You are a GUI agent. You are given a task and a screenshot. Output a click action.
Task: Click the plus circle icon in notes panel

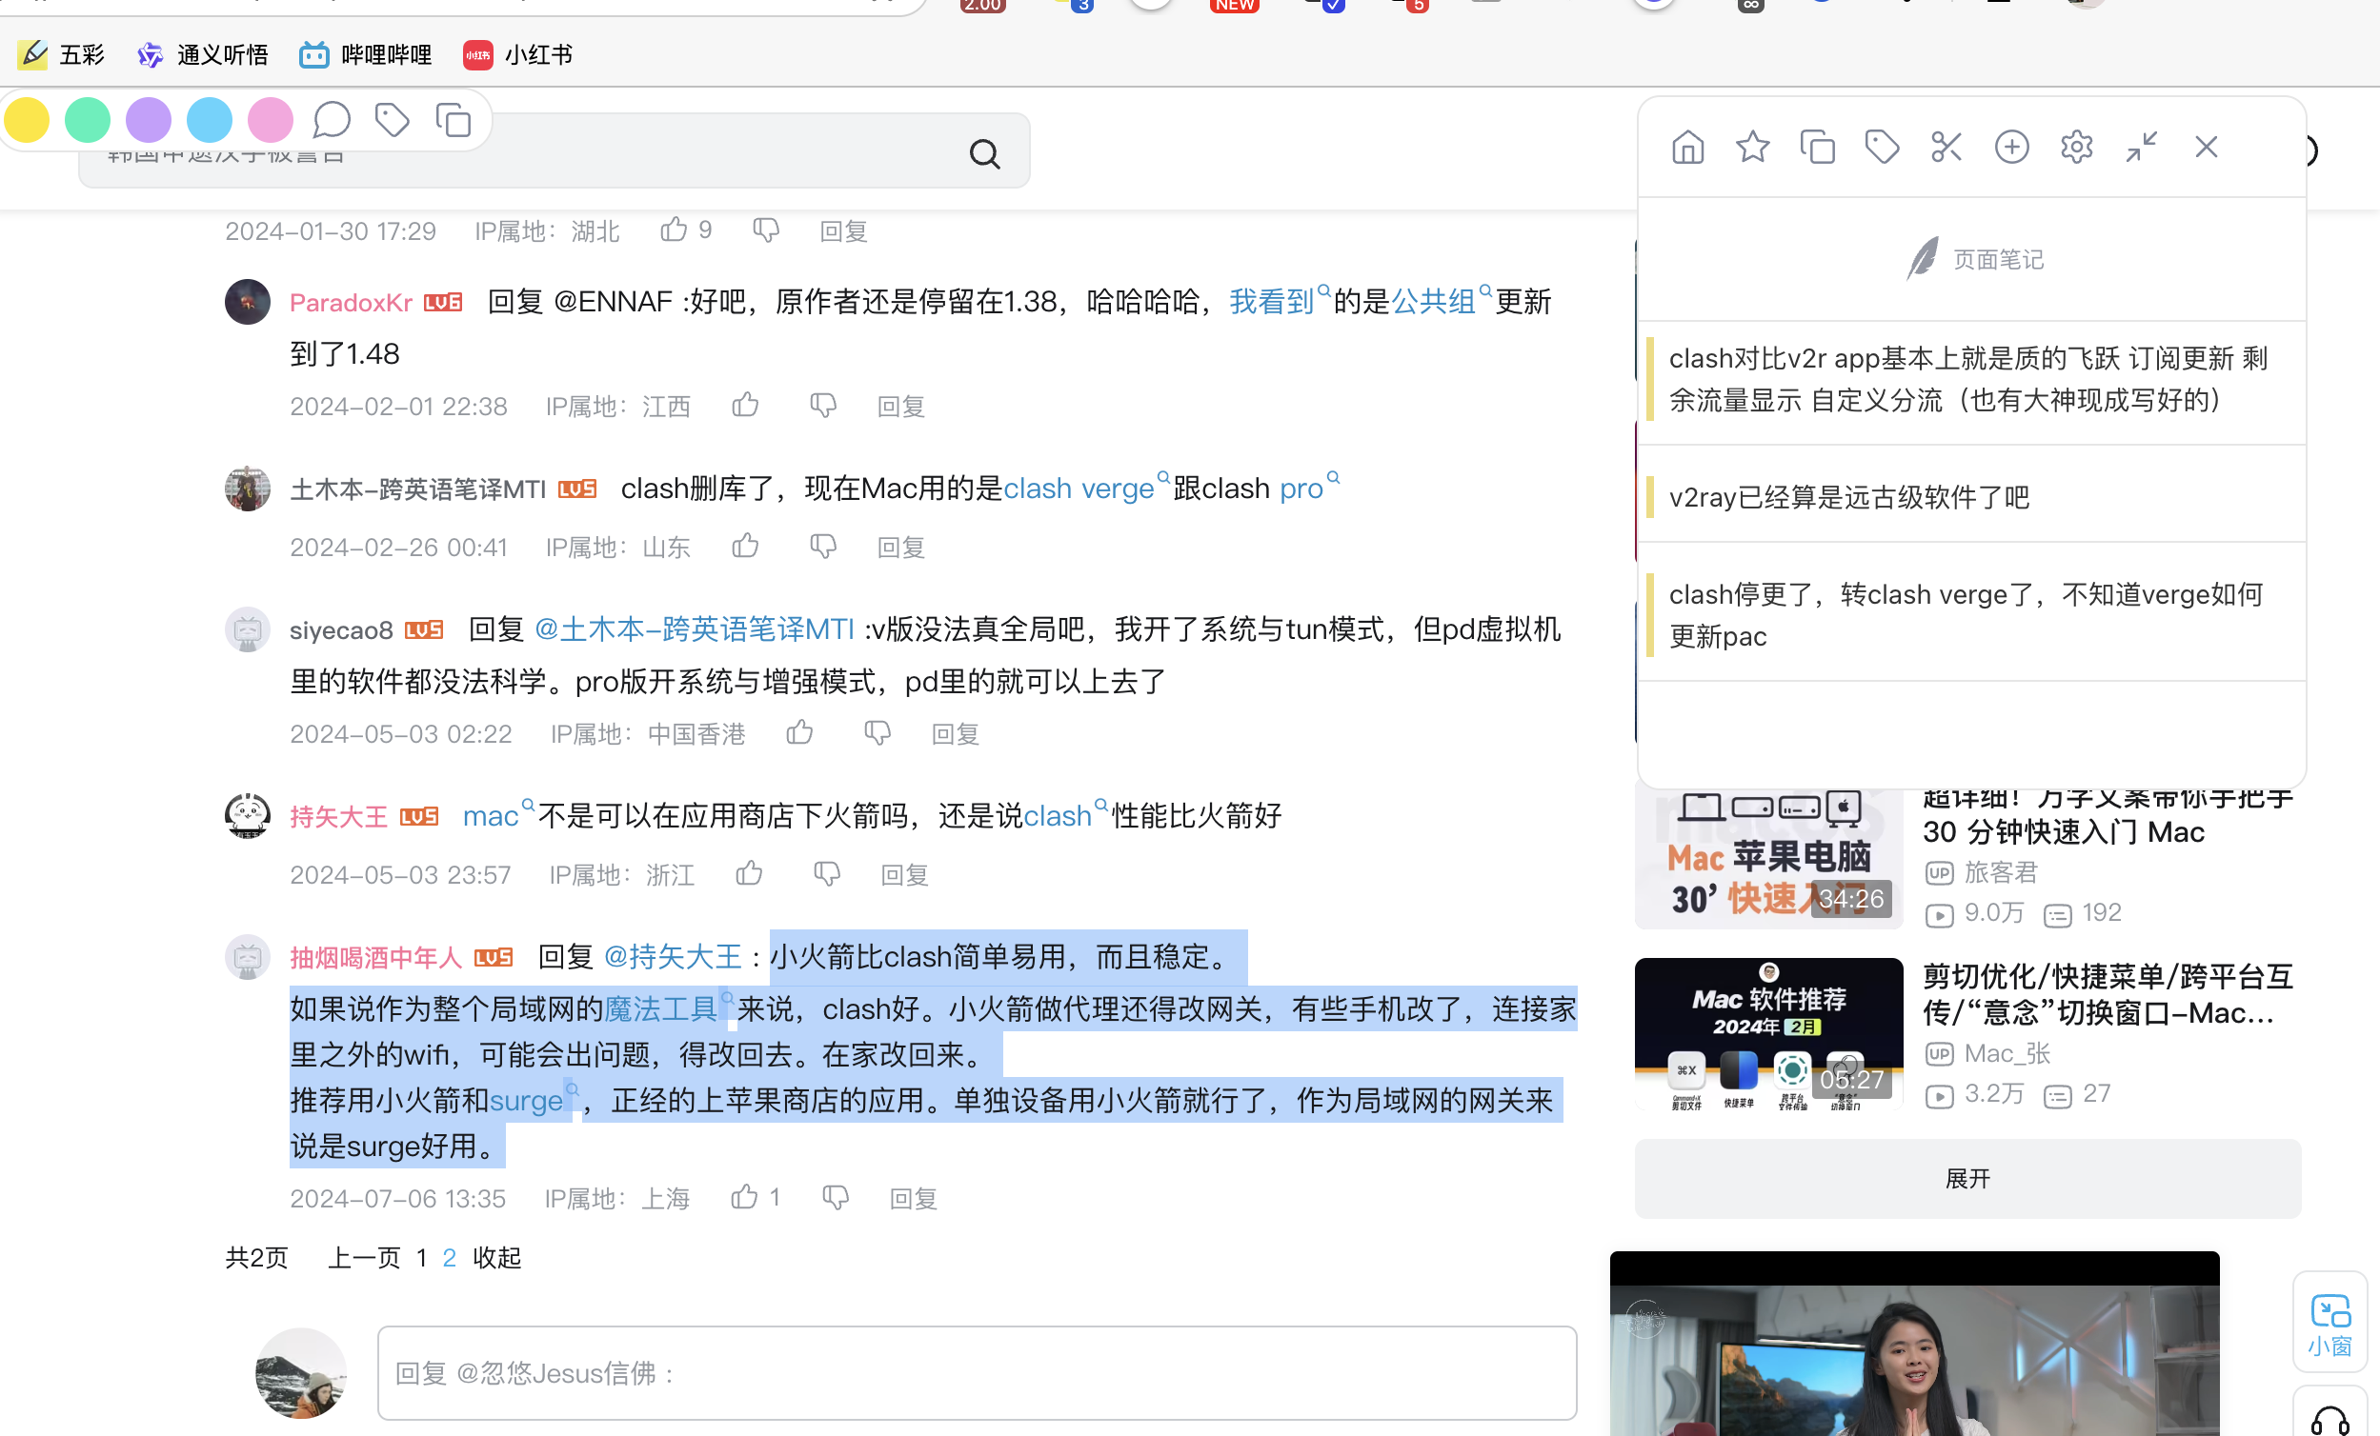pos(2011,148)
